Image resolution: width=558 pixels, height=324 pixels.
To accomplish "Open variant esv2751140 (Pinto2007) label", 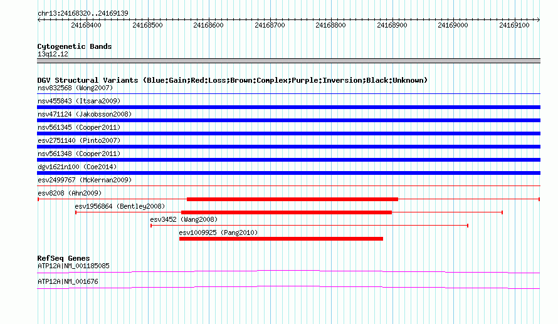I will (79, 140).
